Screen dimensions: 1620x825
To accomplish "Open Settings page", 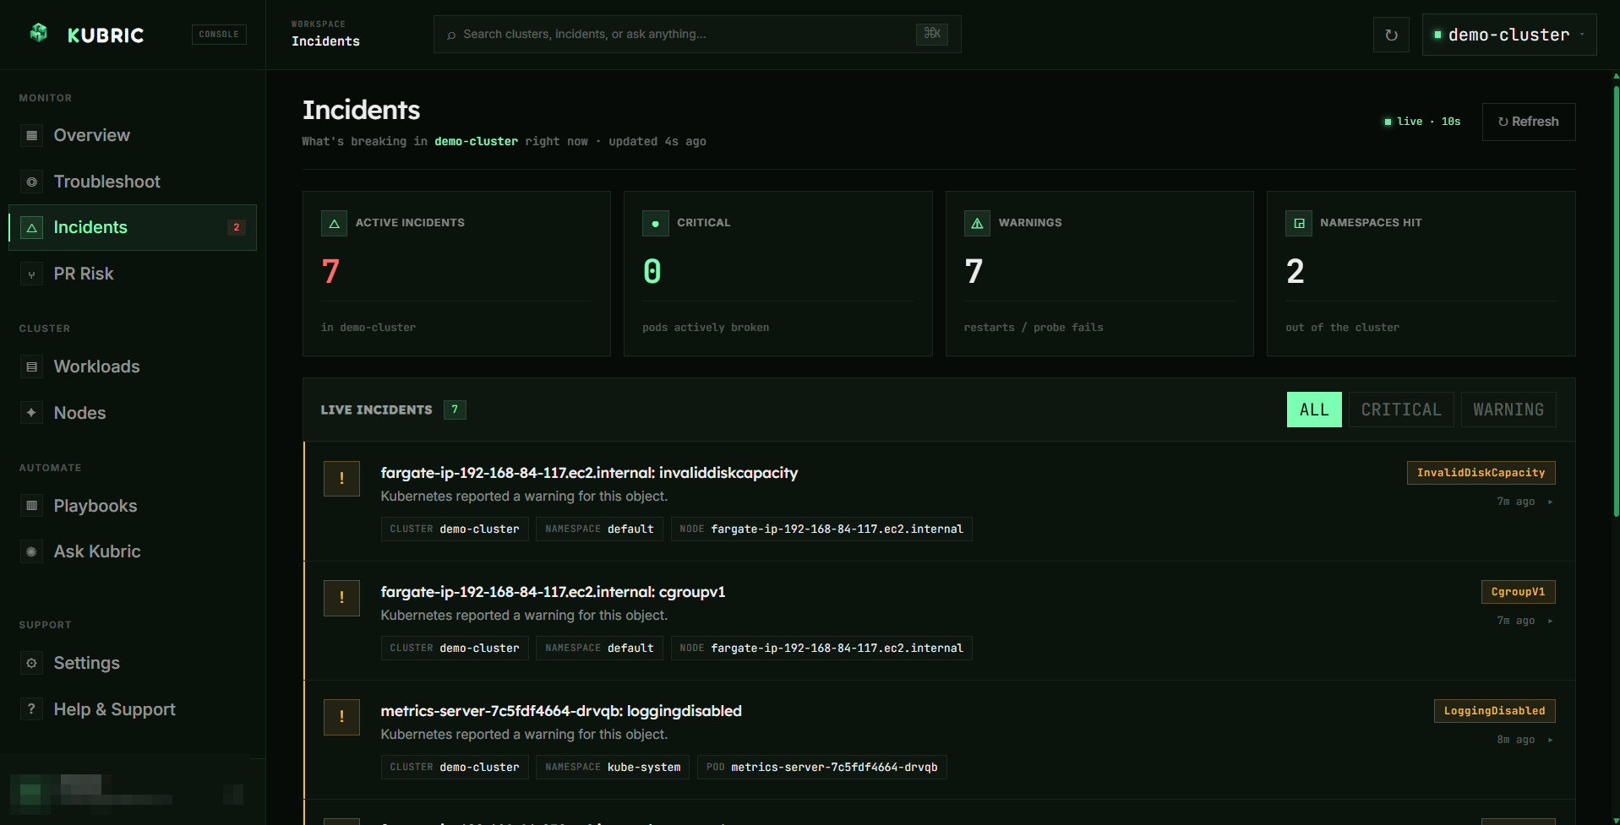I will pyautogui.click(x=133, y=663).
